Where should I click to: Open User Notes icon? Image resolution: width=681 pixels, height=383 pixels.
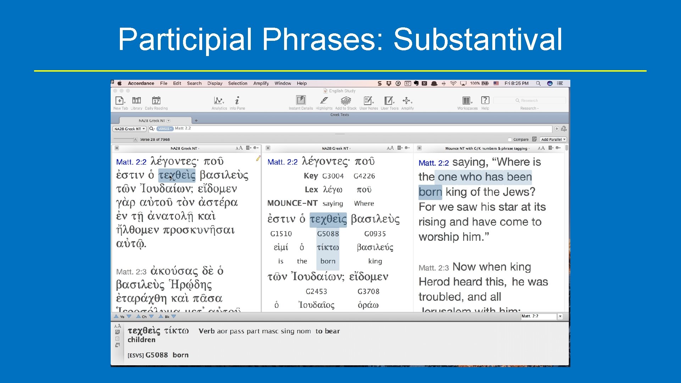coord(368,101)
